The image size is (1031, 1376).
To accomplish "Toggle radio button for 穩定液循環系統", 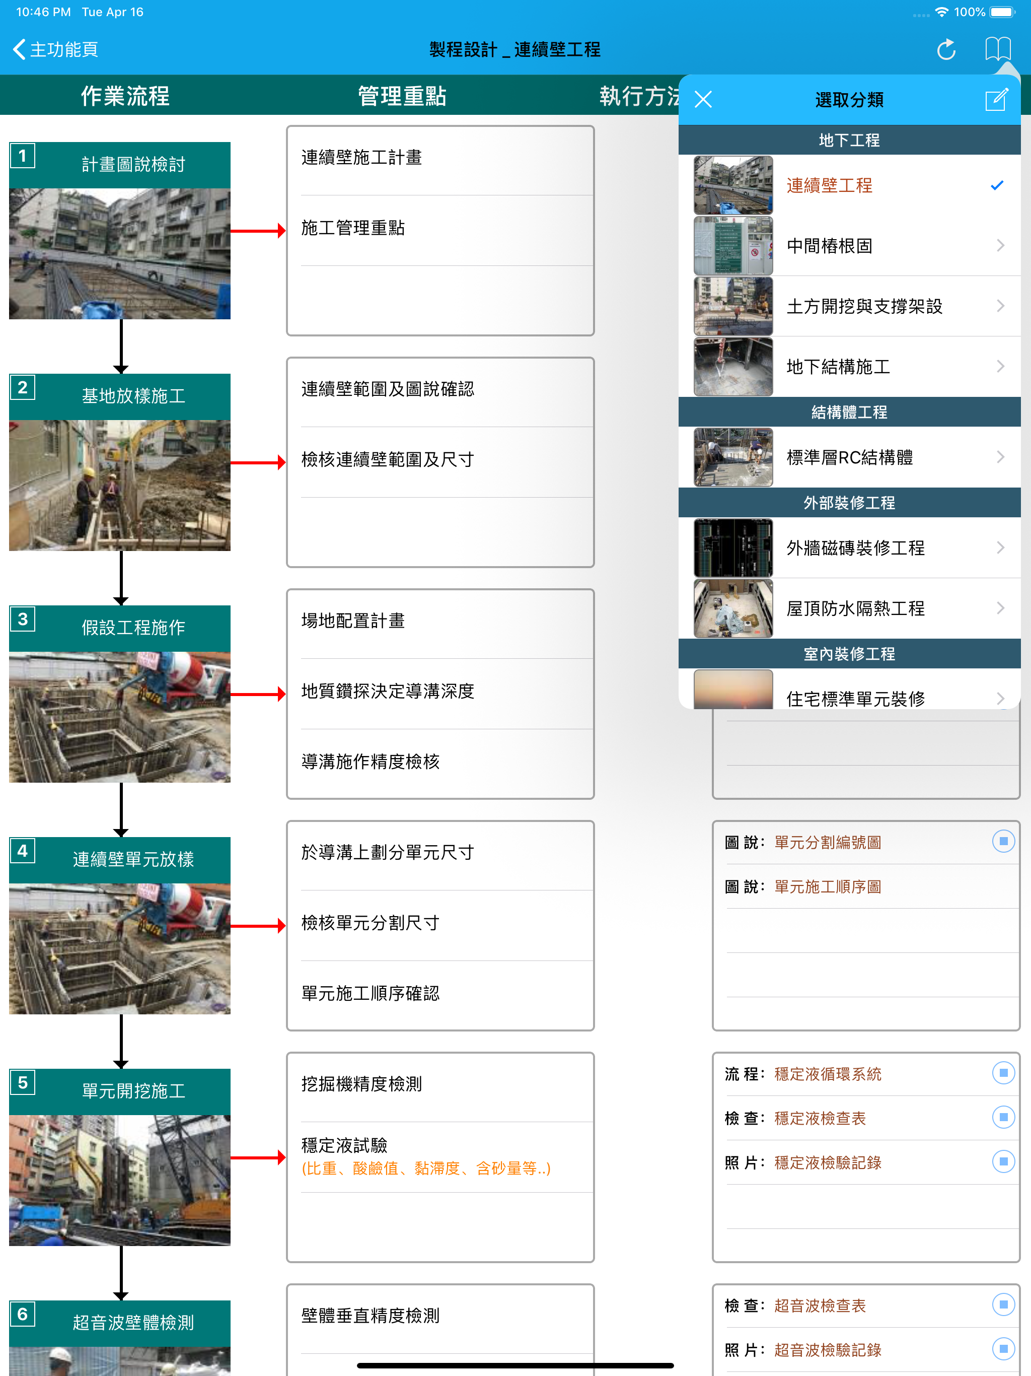I will click(1003, 1073).
